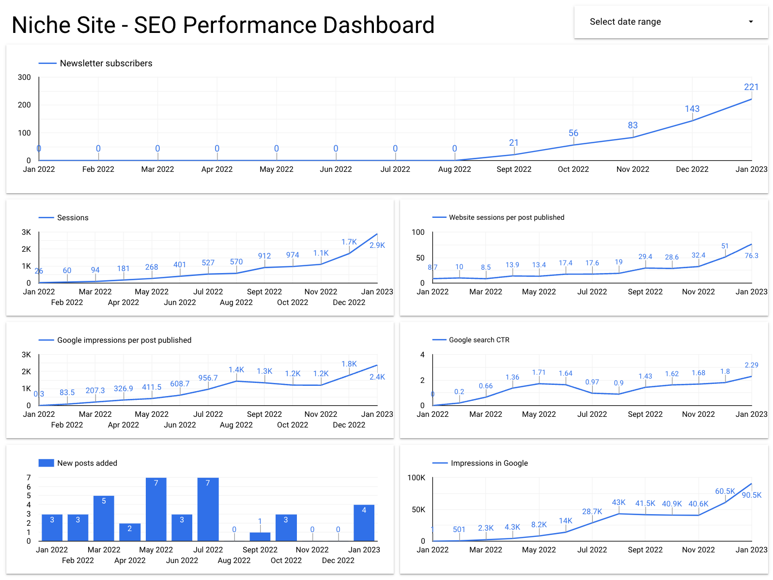Click the 56 data label in Newsletter chart

[x=573, y=133]
